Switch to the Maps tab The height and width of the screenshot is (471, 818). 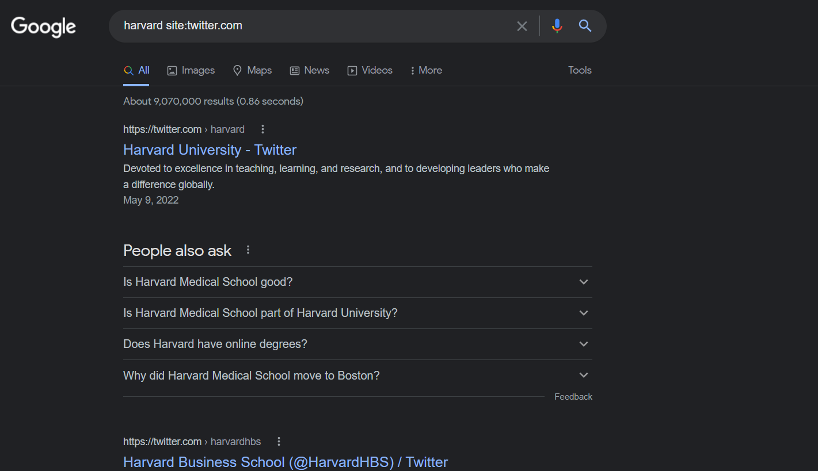tap(252, 70)
